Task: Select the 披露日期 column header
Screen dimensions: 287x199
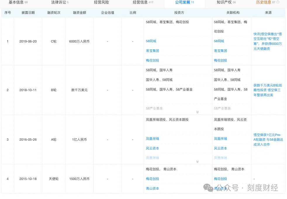Action: (28, 13)
